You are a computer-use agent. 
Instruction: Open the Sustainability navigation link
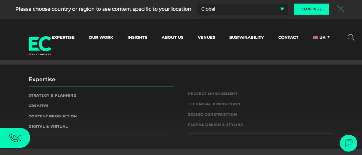[x=246, y=37]
